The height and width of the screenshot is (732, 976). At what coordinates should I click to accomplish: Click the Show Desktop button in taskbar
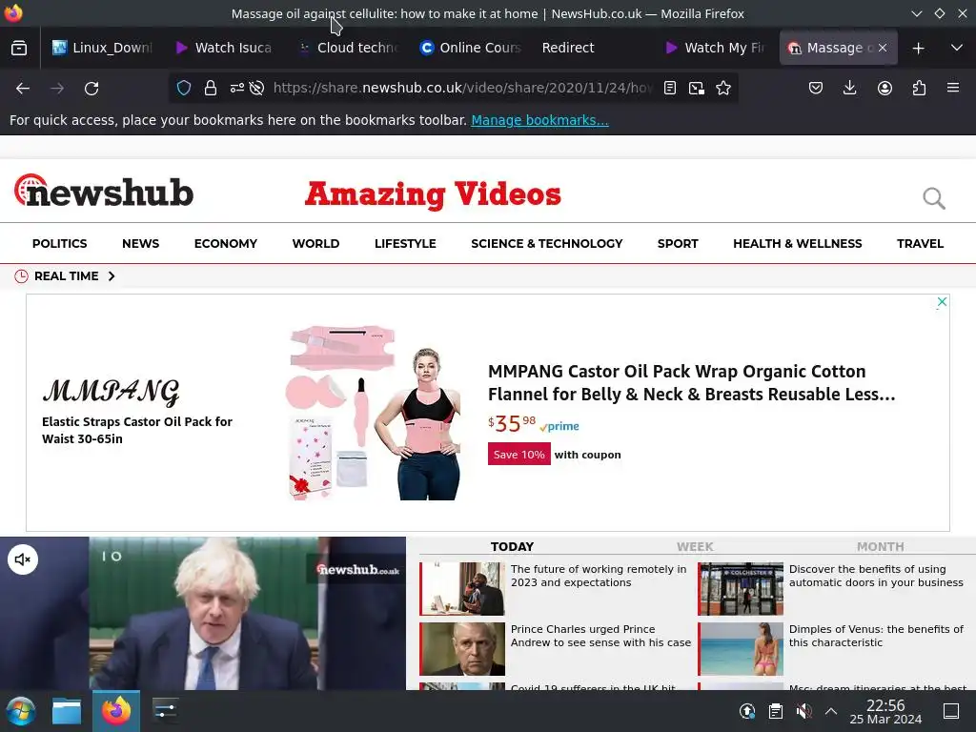tap(951, 711)
